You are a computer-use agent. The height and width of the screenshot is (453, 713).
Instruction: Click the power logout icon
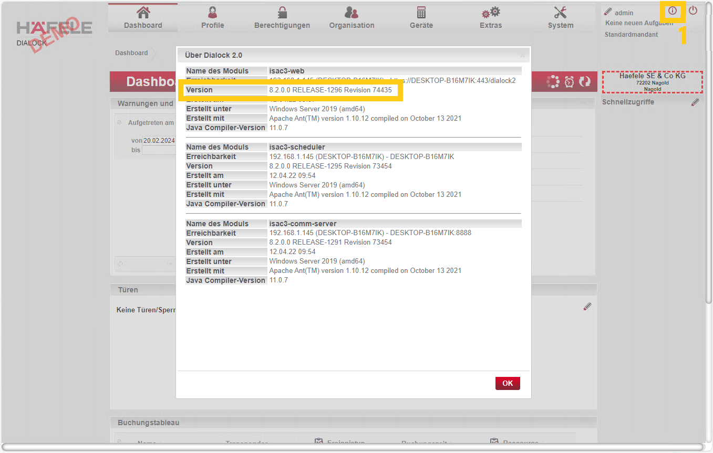[693, 10]
